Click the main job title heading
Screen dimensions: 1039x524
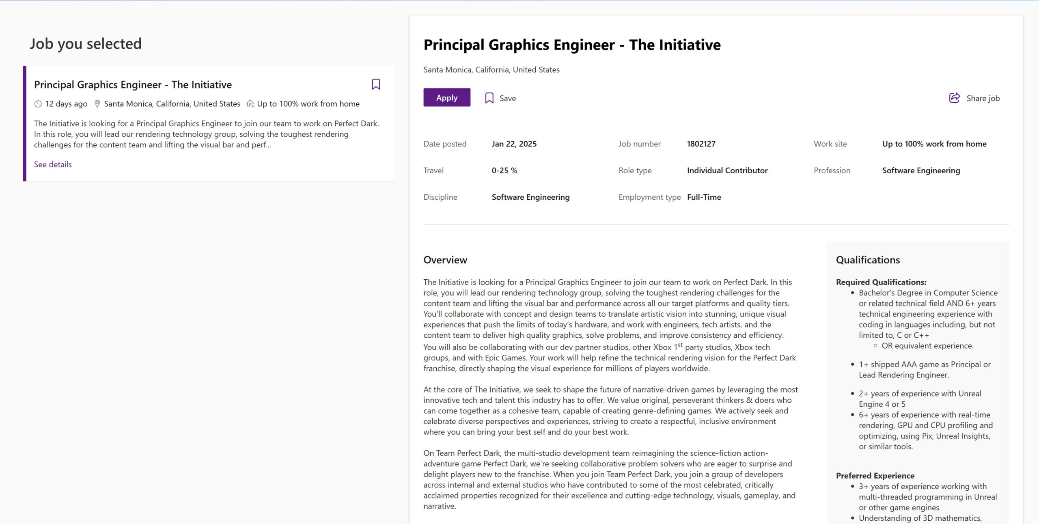click(x=572, y=45)
